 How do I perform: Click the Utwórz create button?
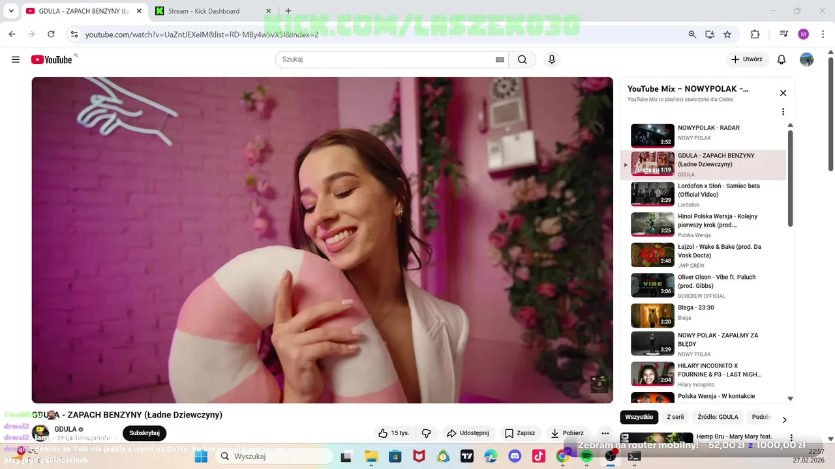point(748,59)
